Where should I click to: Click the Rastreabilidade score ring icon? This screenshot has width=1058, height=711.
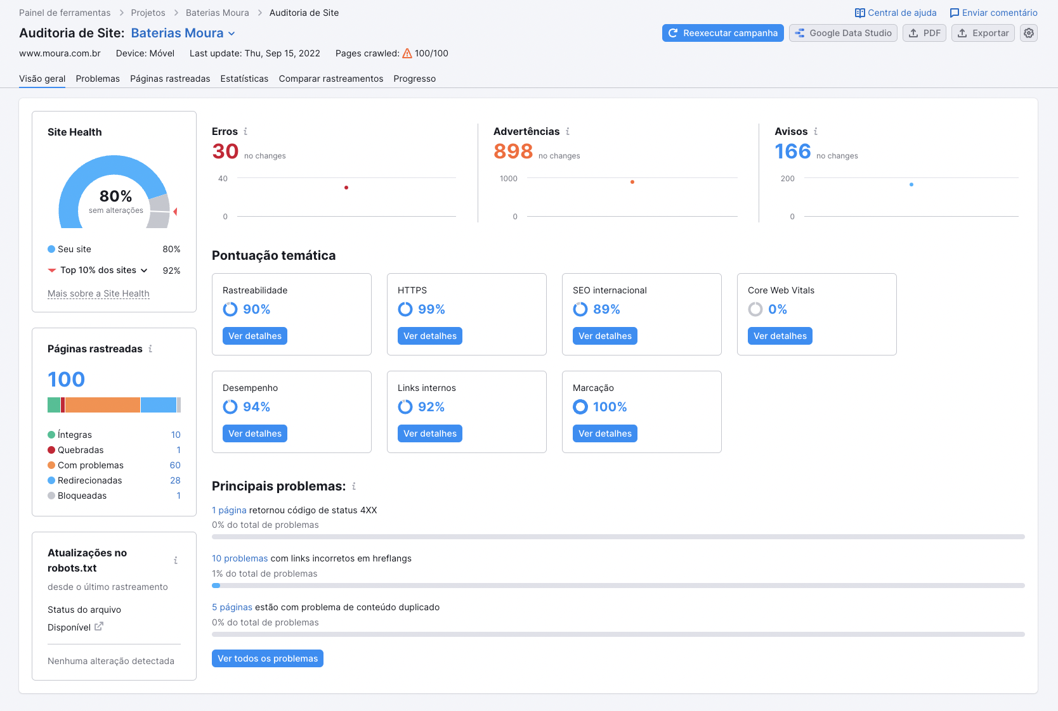pos(230,309)
